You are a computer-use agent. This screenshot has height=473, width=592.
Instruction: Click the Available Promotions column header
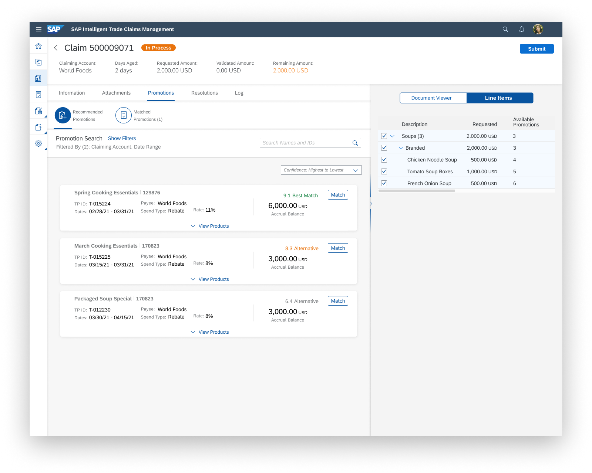526,122
